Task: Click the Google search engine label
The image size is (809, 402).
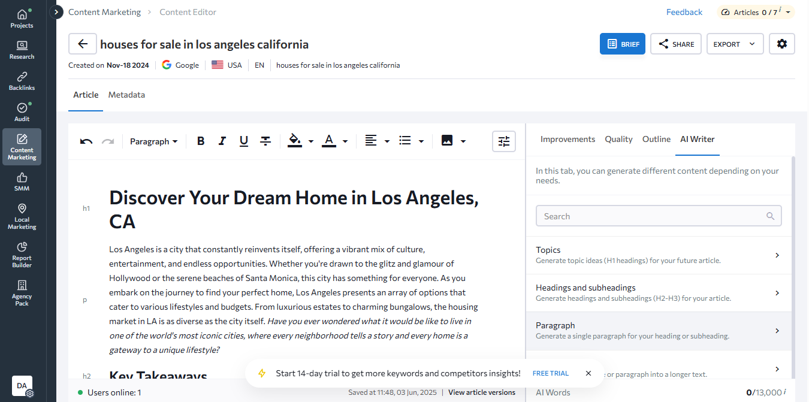Action: (x=180, y=65)
